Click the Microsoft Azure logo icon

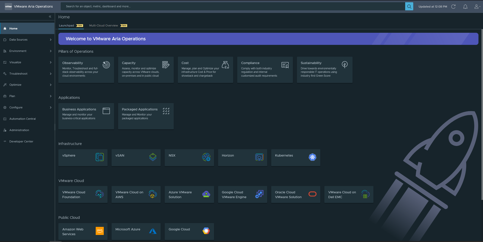(153, 231)
